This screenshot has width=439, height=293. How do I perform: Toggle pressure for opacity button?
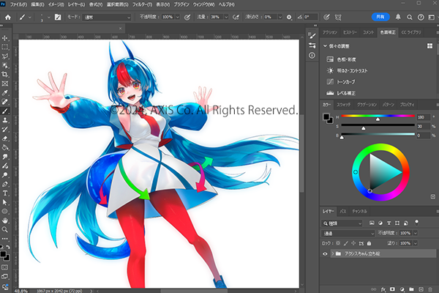point(187,17)
